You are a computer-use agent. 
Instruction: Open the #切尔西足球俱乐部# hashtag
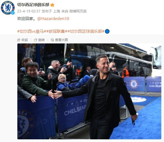click(86, 31)
